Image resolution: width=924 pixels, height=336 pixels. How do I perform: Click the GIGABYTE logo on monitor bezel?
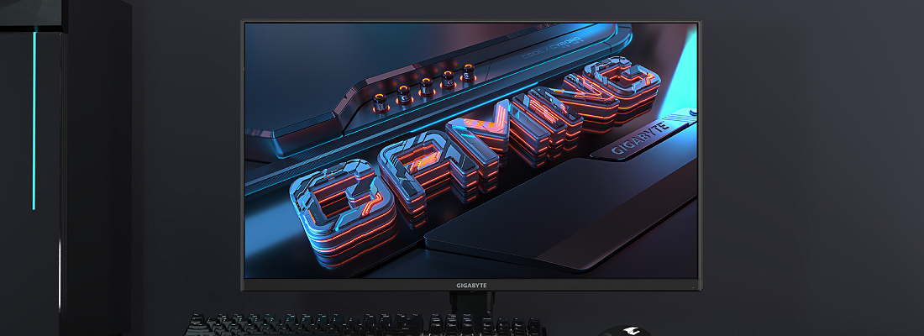click(x=470, y=286)
